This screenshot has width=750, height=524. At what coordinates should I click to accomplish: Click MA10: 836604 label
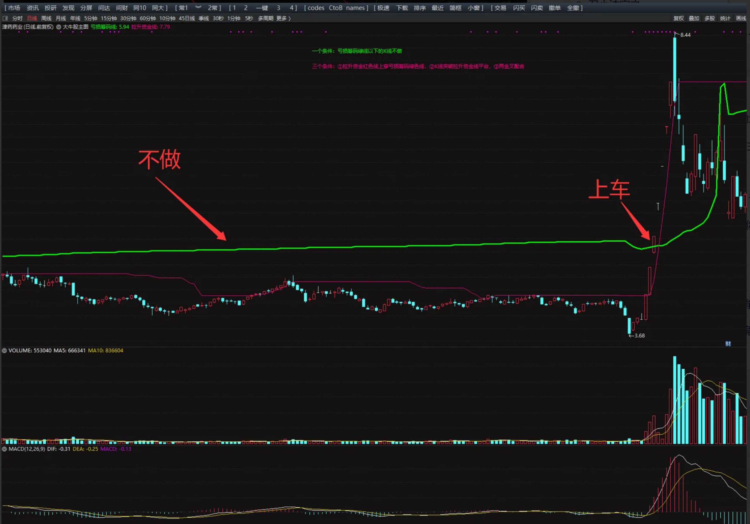105,351
